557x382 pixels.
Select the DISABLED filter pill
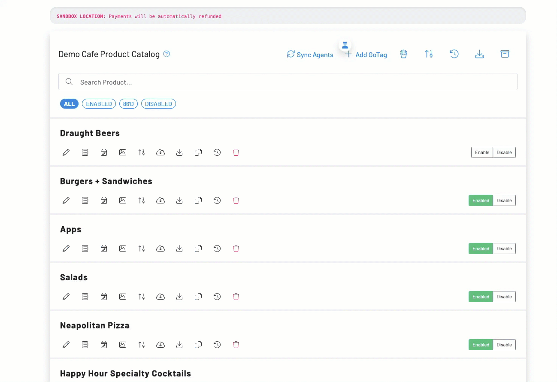(158, 104)
